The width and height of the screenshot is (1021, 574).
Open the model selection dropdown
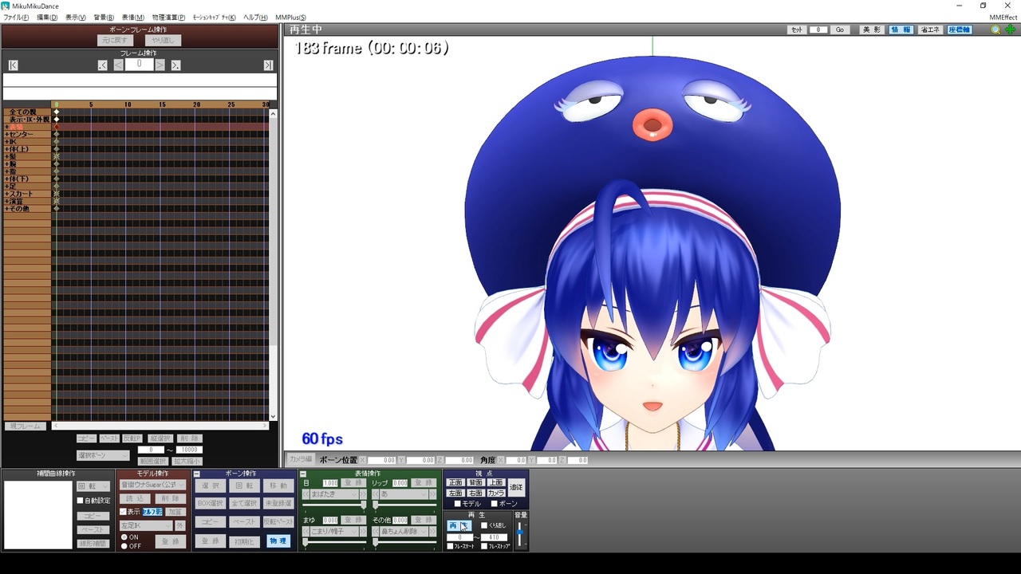tap(152, 485)
